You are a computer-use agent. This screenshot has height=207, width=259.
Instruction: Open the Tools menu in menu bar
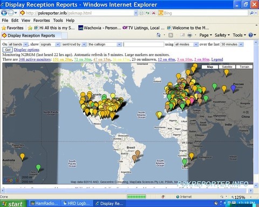coord(58,20)
